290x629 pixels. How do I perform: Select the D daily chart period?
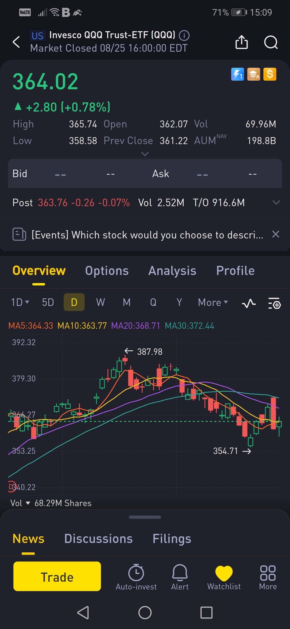tap(74, 302)
